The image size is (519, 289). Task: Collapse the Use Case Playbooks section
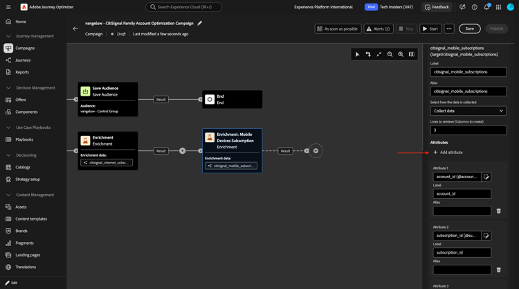click(x=8, y=128)
